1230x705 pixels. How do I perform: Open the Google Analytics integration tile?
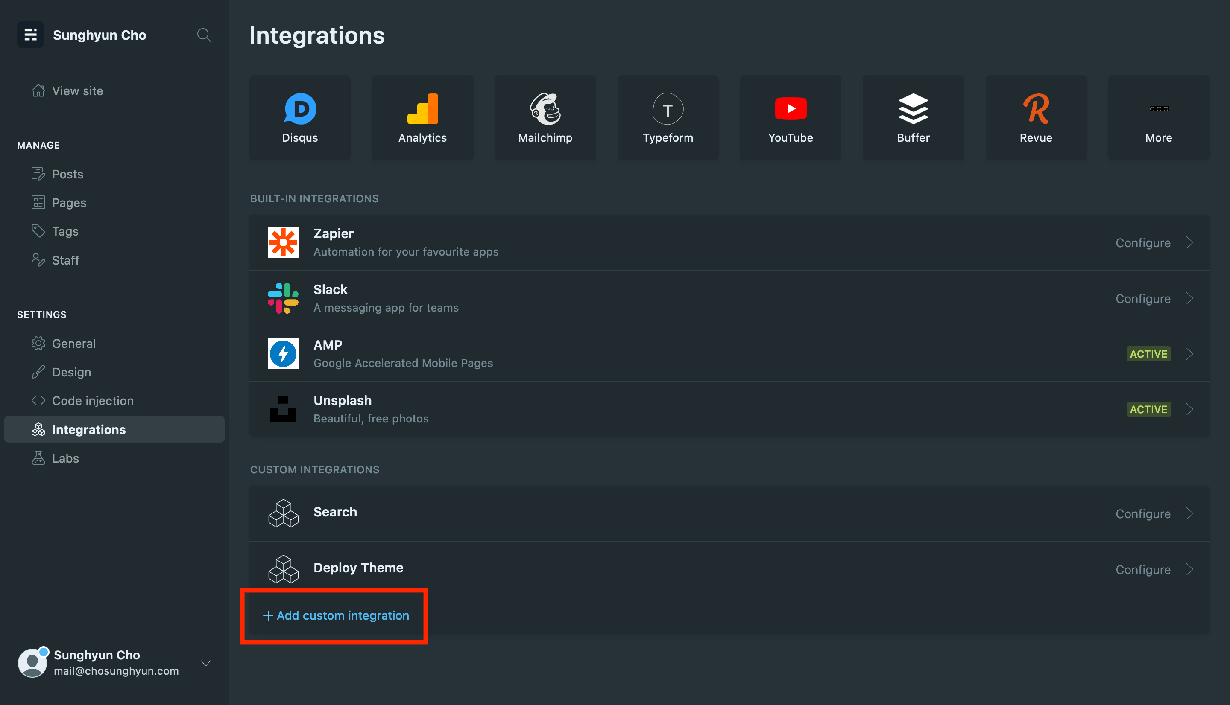422,118
